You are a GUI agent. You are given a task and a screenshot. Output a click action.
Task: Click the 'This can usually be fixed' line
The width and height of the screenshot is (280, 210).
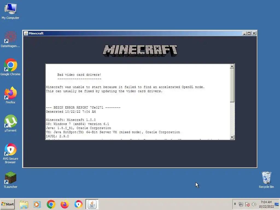coord(104,91)
